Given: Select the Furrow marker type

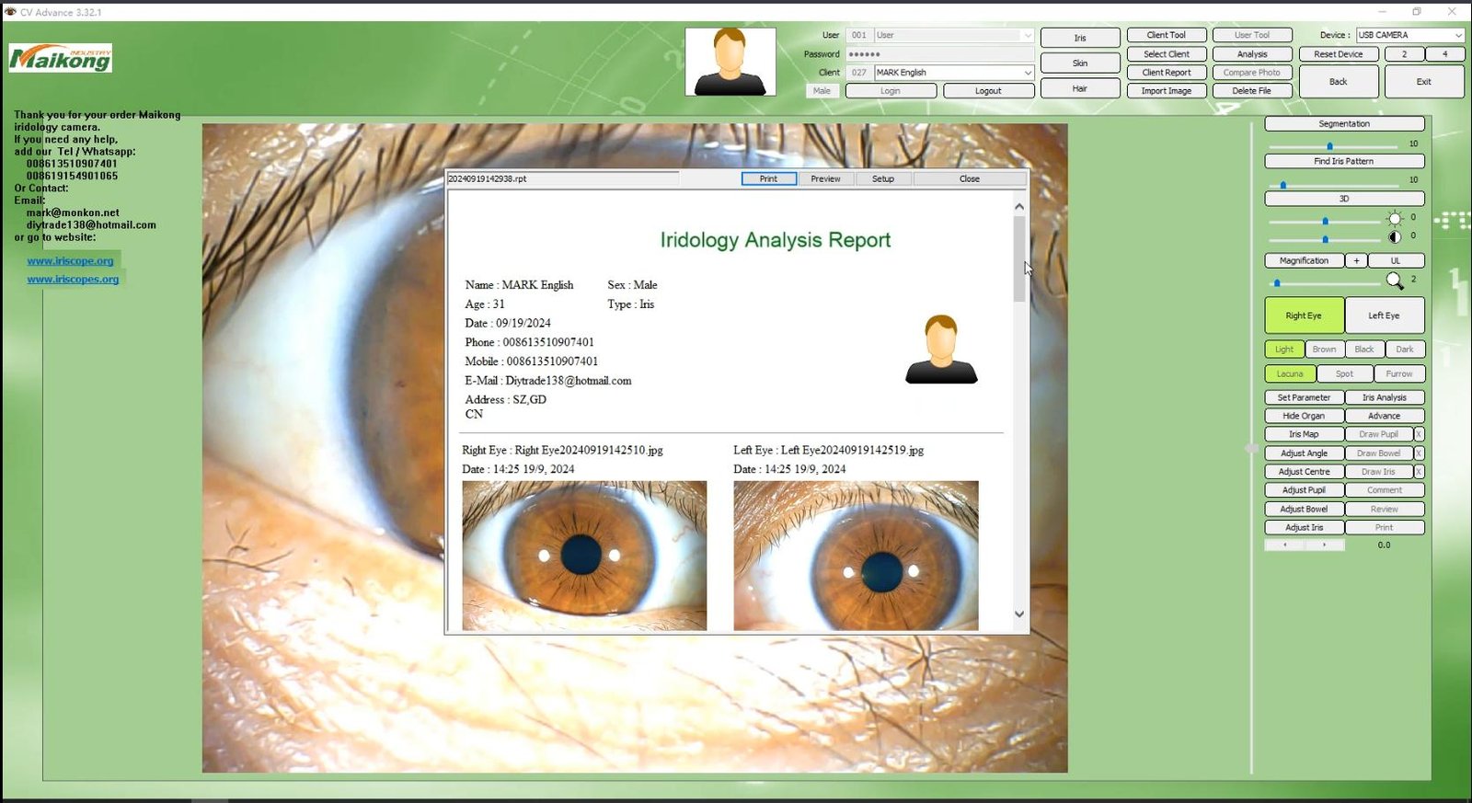Looking at the screenshot, I should click(x=1399, y=373).
